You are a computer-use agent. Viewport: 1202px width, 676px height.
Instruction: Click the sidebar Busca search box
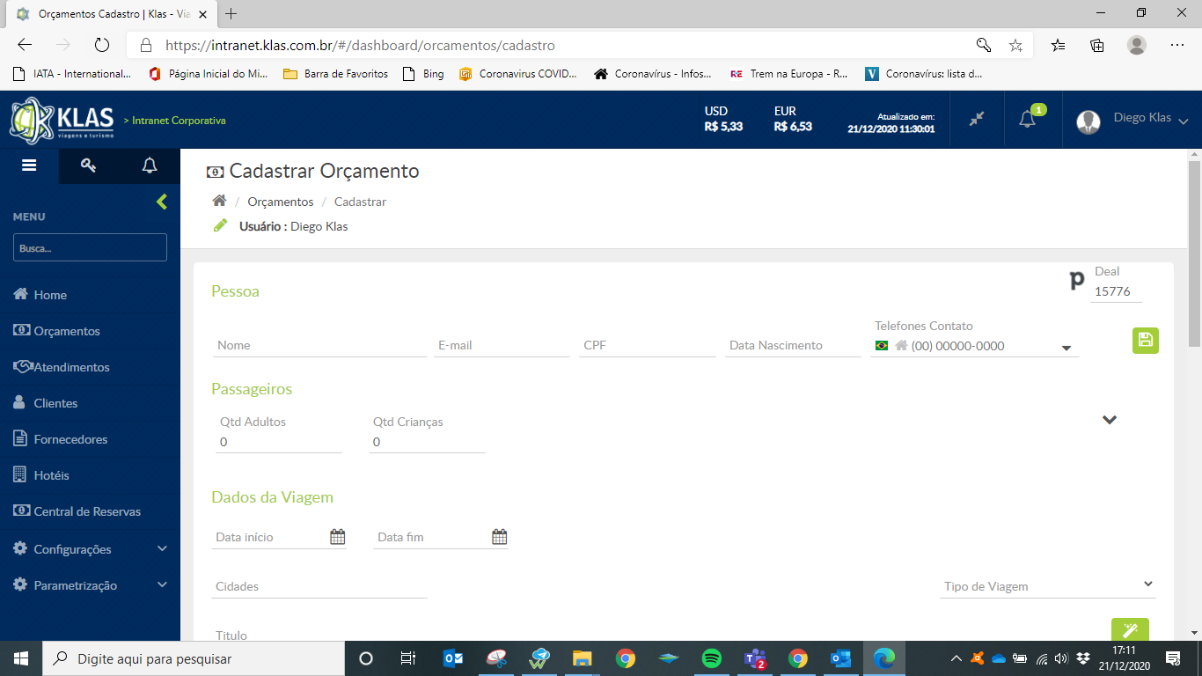[90, 247]
